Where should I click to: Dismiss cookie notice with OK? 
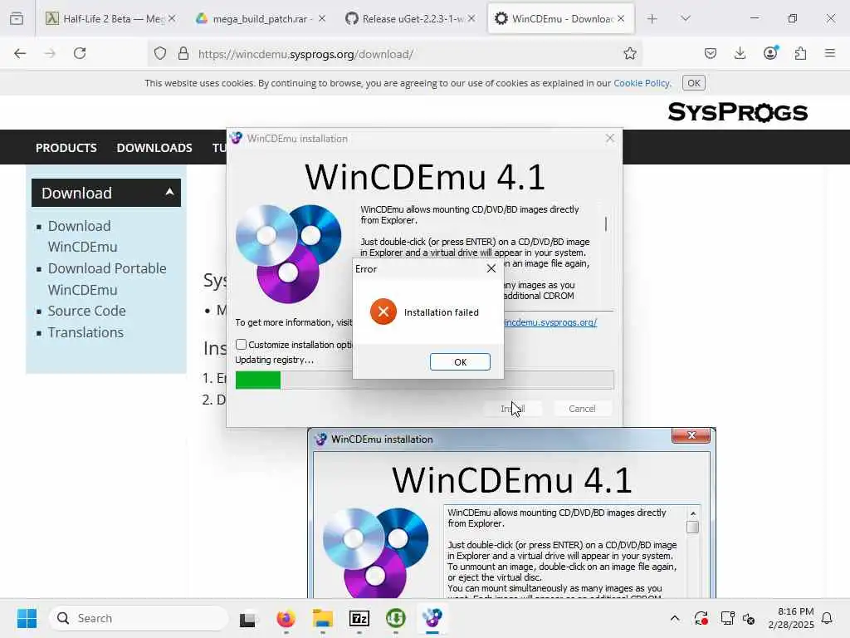coord(693,83)
